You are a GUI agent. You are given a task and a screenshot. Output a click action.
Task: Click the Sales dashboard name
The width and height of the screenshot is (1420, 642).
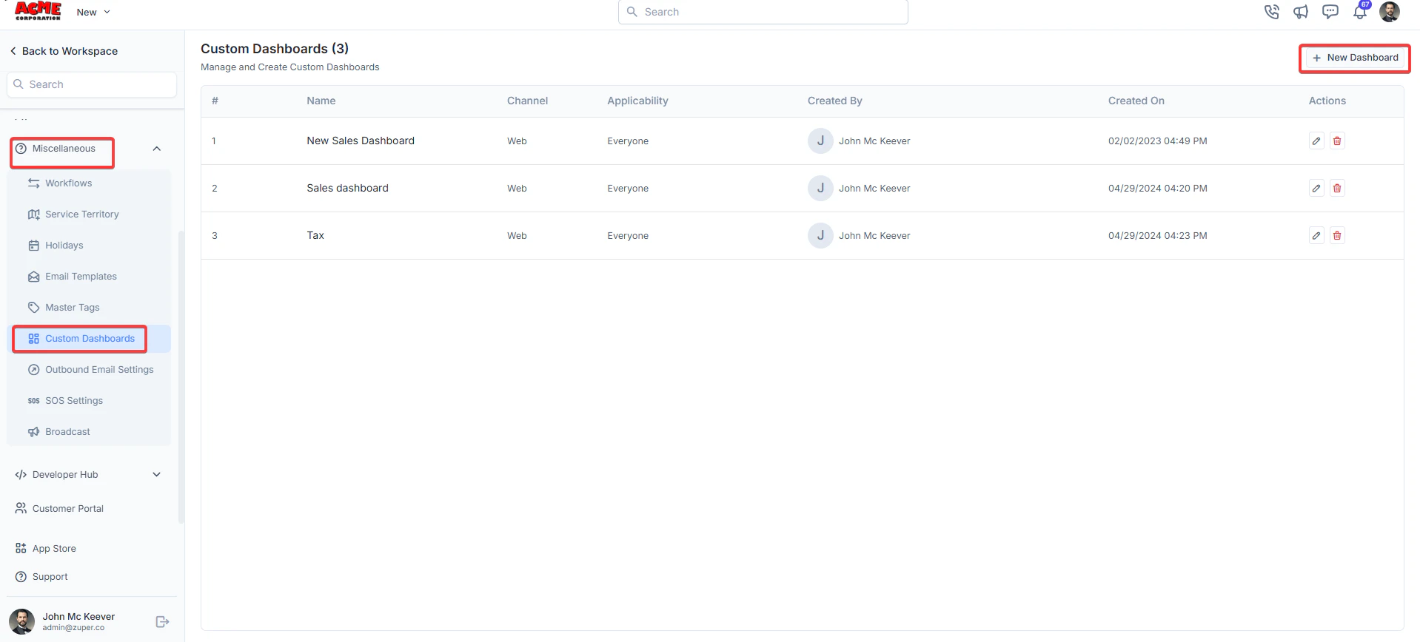pyautogui.click(x=347, y=188)
